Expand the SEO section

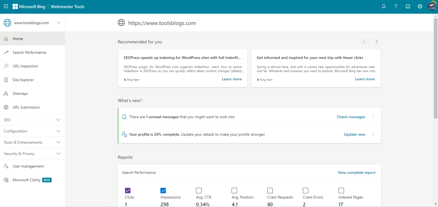tap(32, 120)
